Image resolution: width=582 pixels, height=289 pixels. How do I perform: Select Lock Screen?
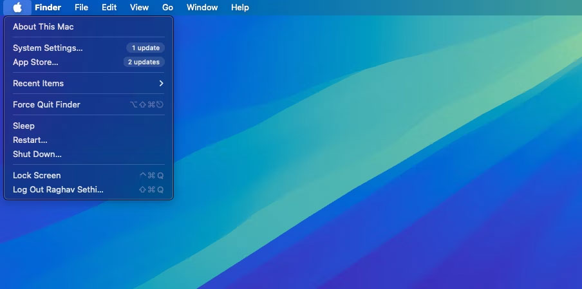88,175
